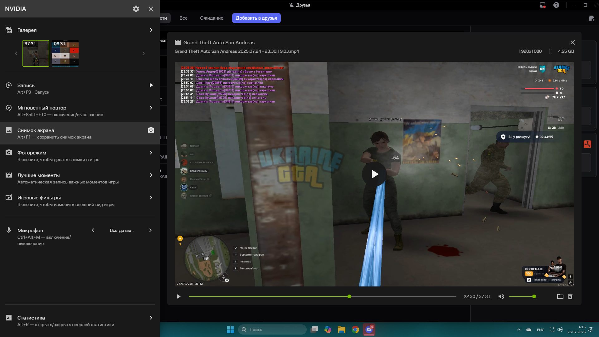Click microphone mode Всегда вкл. value

[122, 230]
